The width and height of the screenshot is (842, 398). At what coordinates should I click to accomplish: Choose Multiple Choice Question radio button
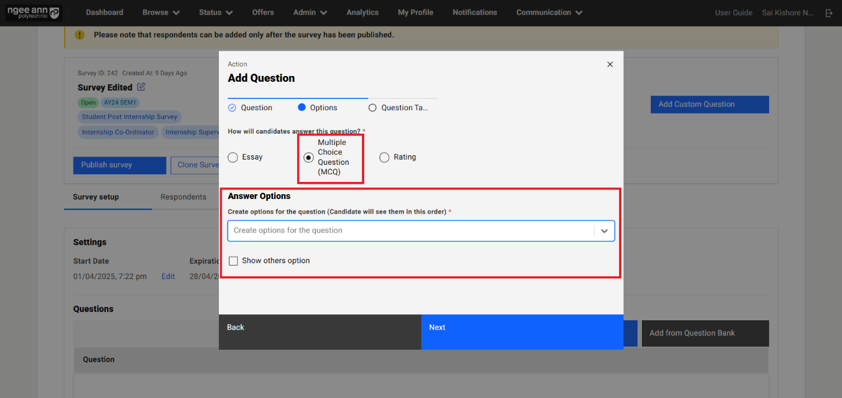pyautogui.click(x=308, y=157)
